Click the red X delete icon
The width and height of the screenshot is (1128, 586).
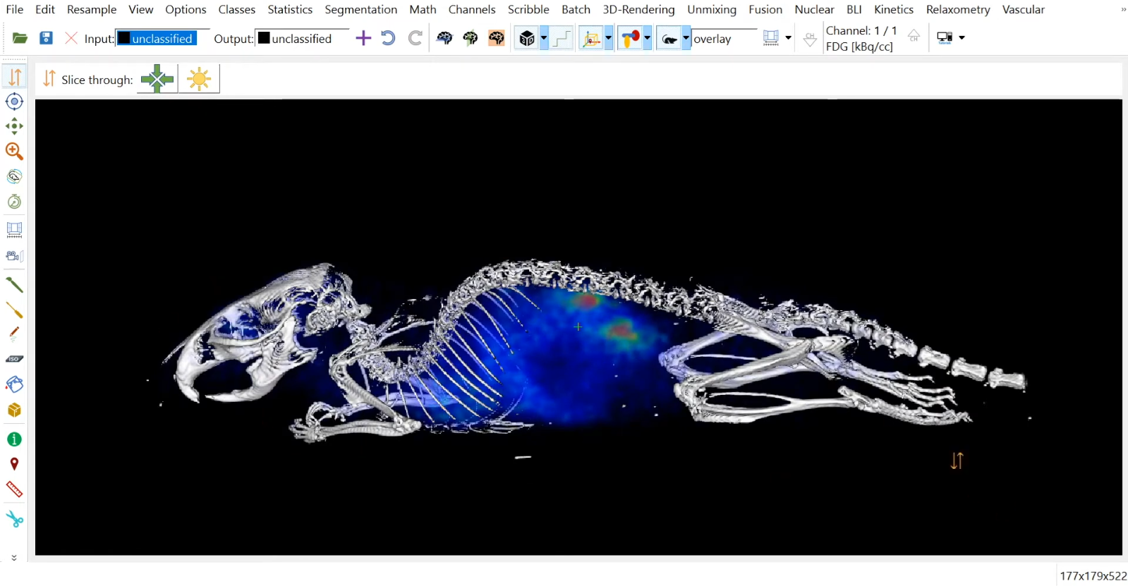pyautogui.click(x=71, y=38)
